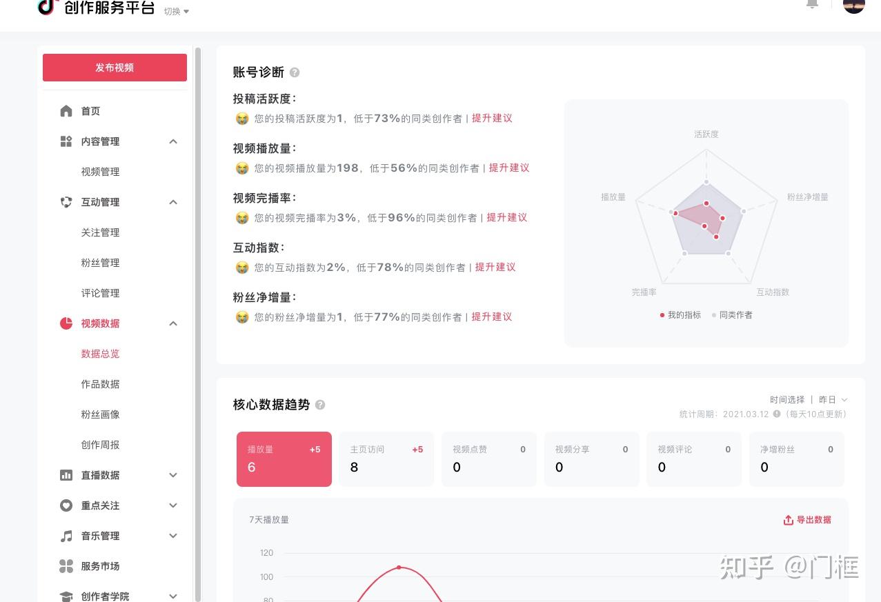The image size is (881, 602).
Task: Expand the 重点关注 section chevron
Action: coord(173,505)
